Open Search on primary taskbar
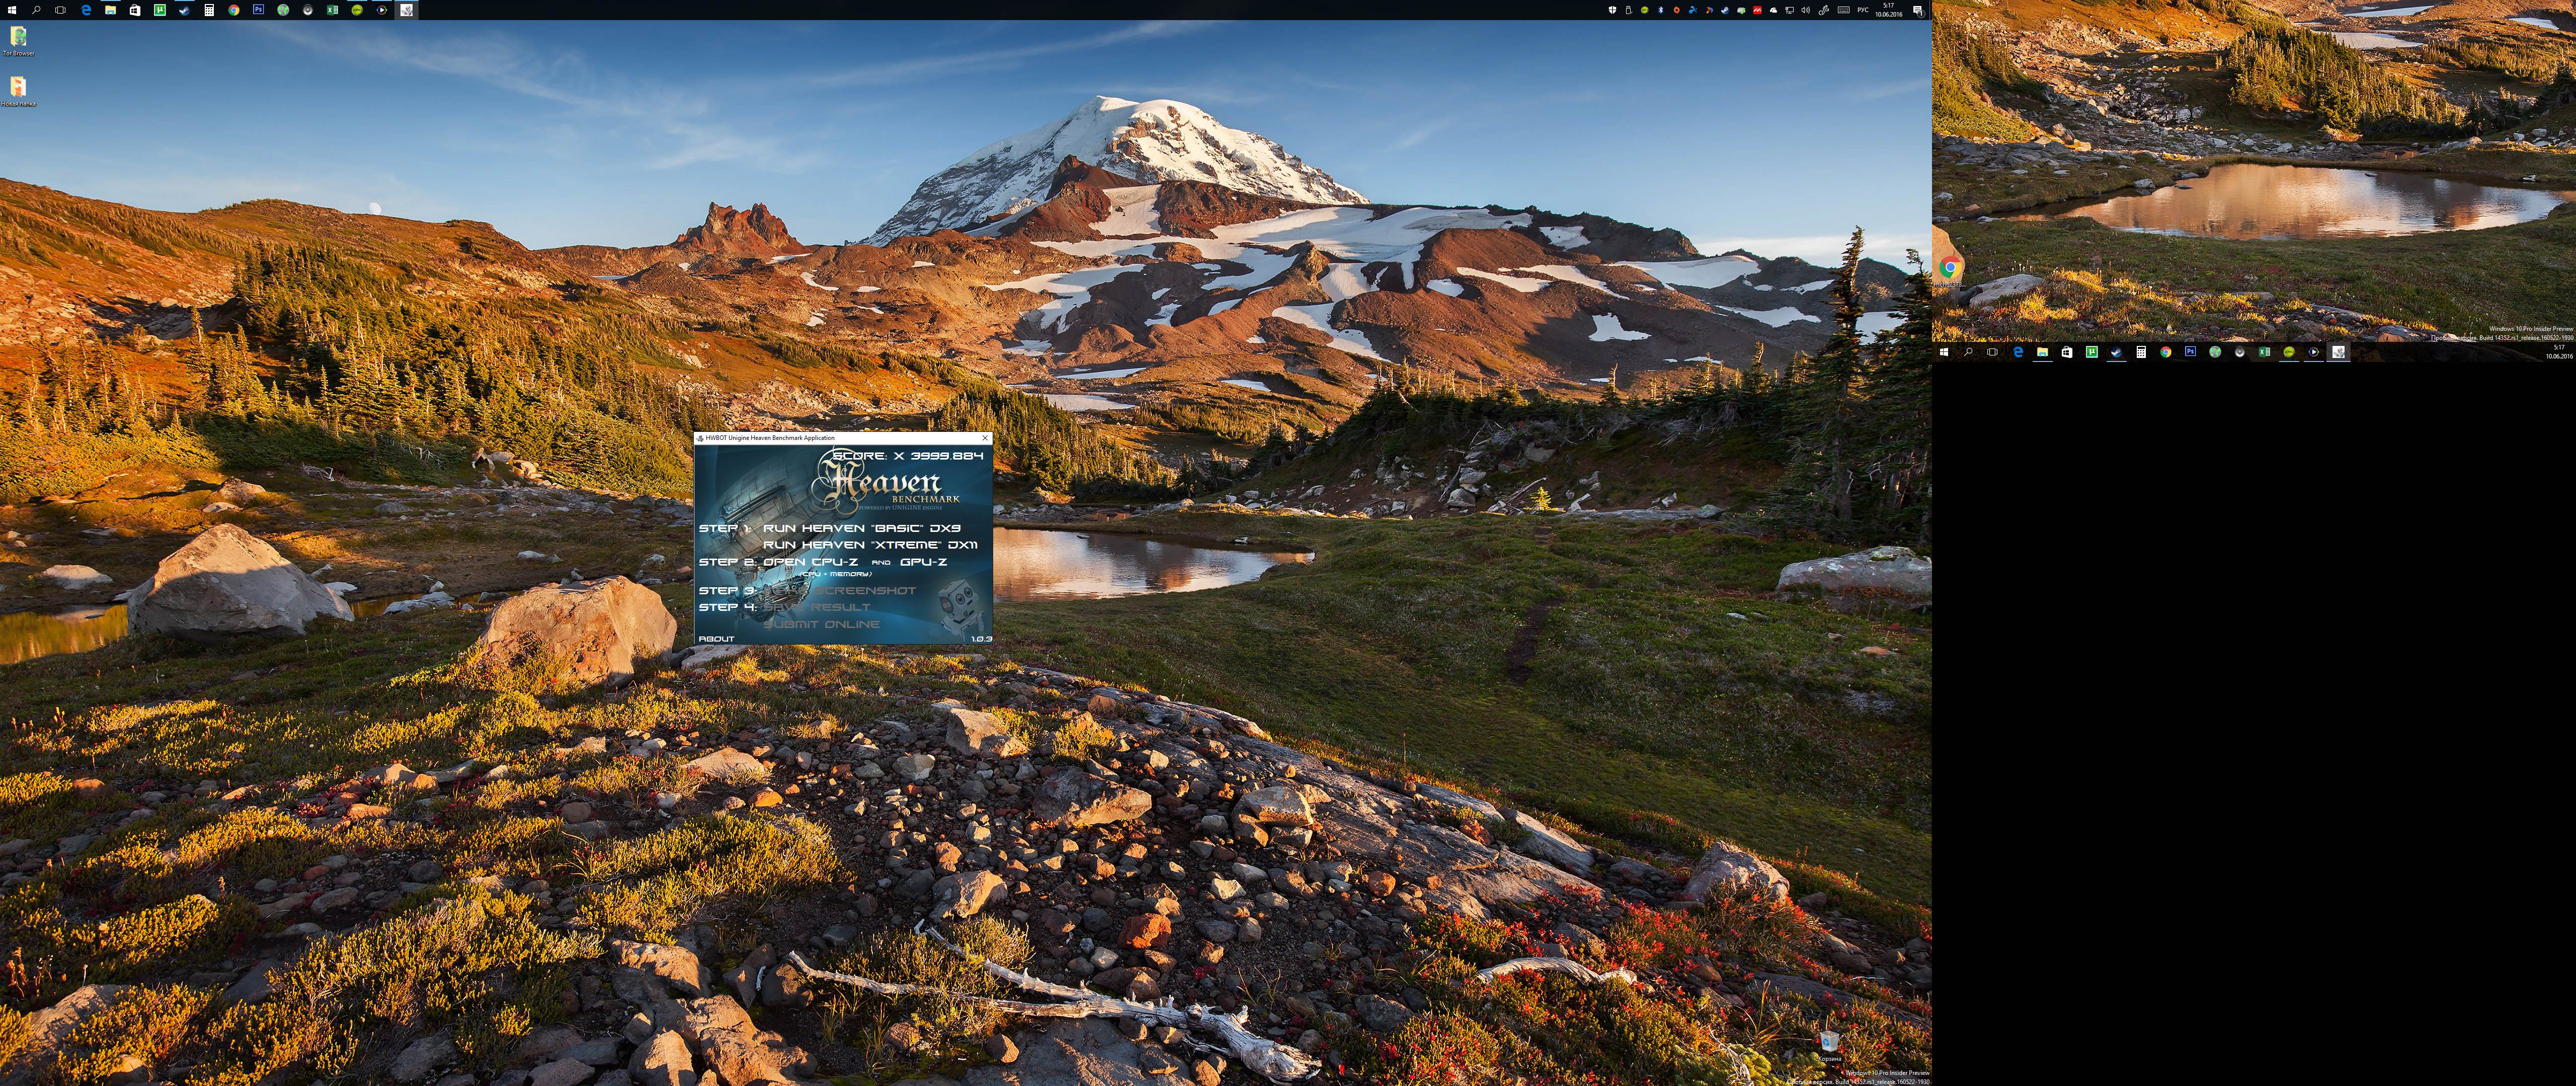 click(36, 10)
